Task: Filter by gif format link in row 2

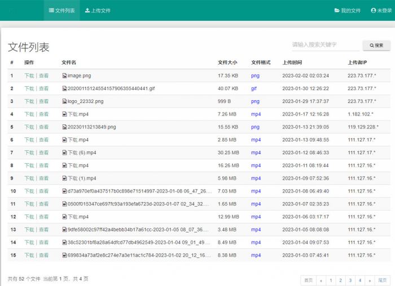Action: coord(254,88)
